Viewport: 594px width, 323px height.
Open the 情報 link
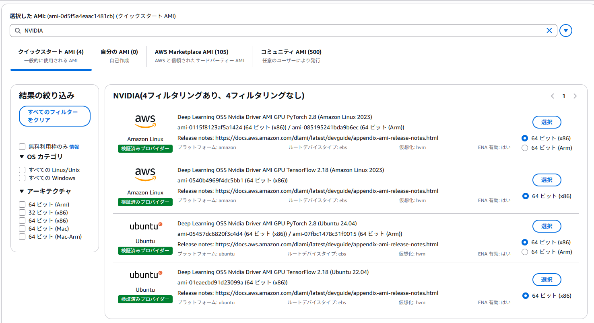pos(74,147)
